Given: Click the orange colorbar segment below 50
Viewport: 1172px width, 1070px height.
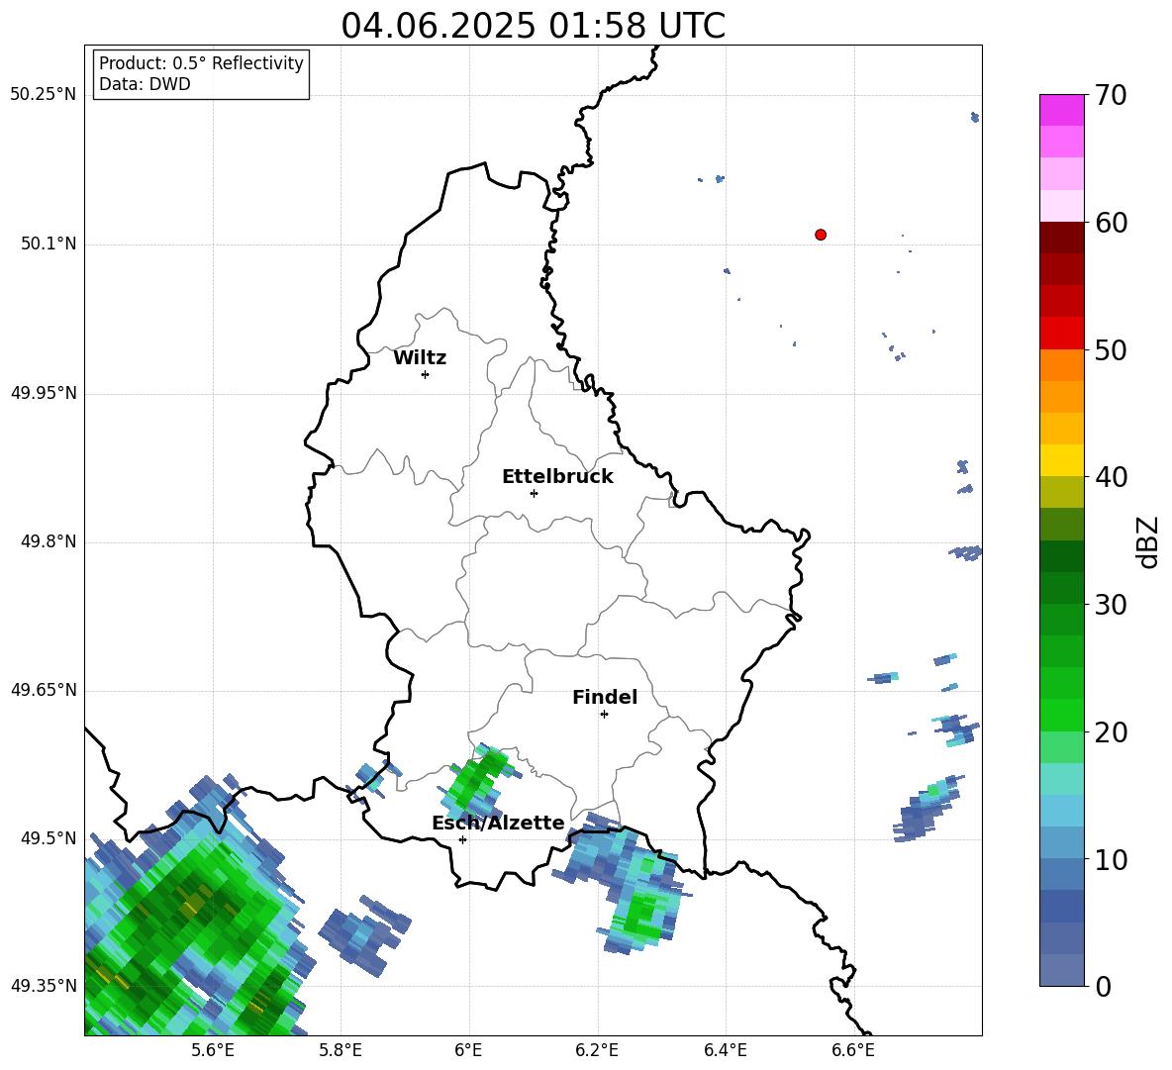Looking at the screenshot, I should coord(1061,365).
